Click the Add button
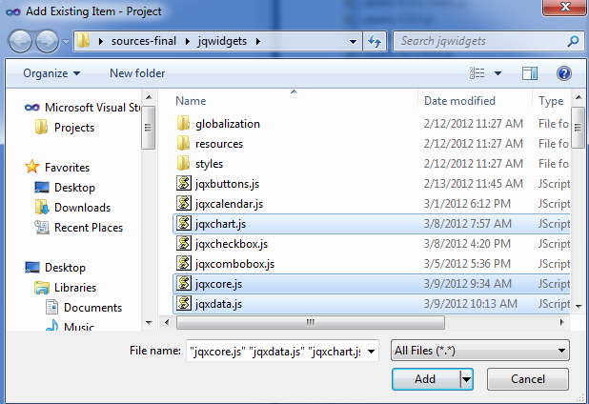The height and width of the screenshot is (404, 589). coord(426,379)
